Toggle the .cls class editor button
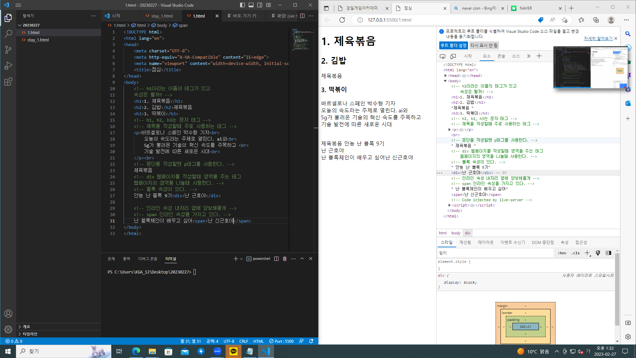Screen dimensions: 636x358 click(575, 253)
